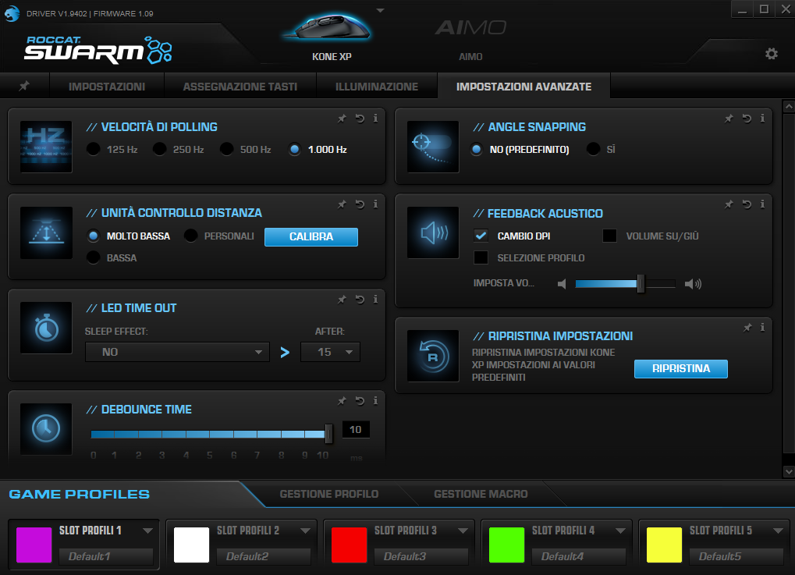Click the scrollbar down arrow
Viewport: 795px width, 575px height.
(x=789, y=471)
